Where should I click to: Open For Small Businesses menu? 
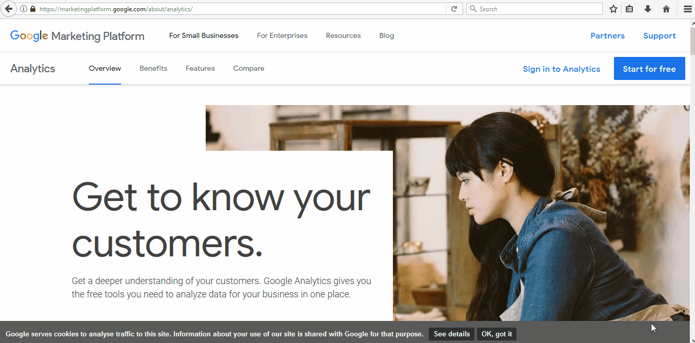(204, 35)
